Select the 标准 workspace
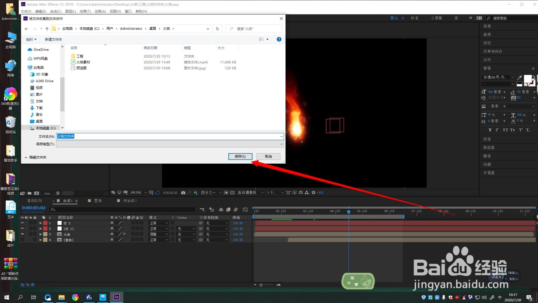 (415, 18)
